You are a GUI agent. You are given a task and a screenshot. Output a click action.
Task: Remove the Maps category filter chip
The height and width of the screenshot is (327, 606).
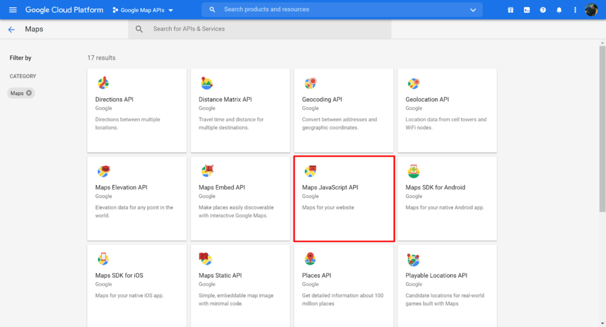[x=29, y=93]
